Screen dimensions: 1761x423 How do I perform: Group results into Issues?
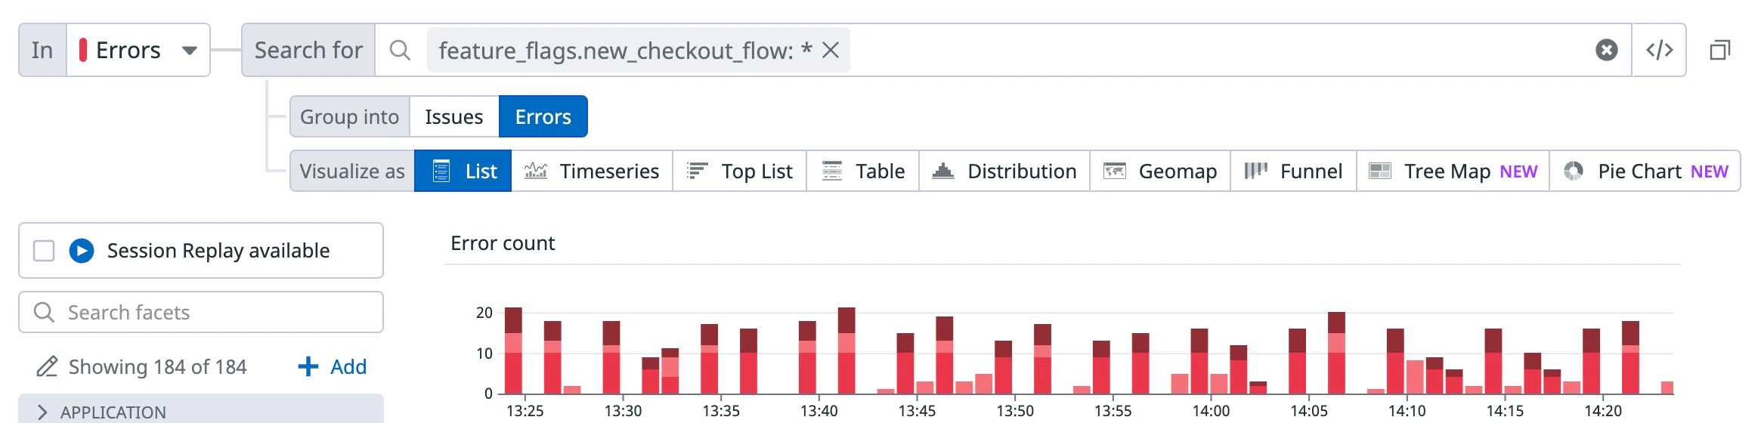tap(453, 117)
